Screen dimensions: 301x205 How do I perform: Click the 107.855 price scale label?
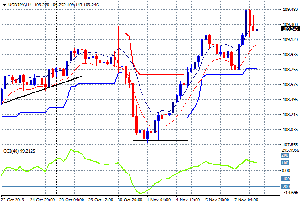pyautogui.click(x=290, y=144)
